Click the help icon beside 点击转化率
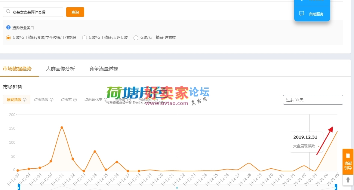 pos(106,100)
